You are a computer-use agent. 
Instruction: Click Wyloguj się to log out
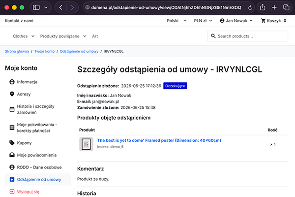(28, 192)
